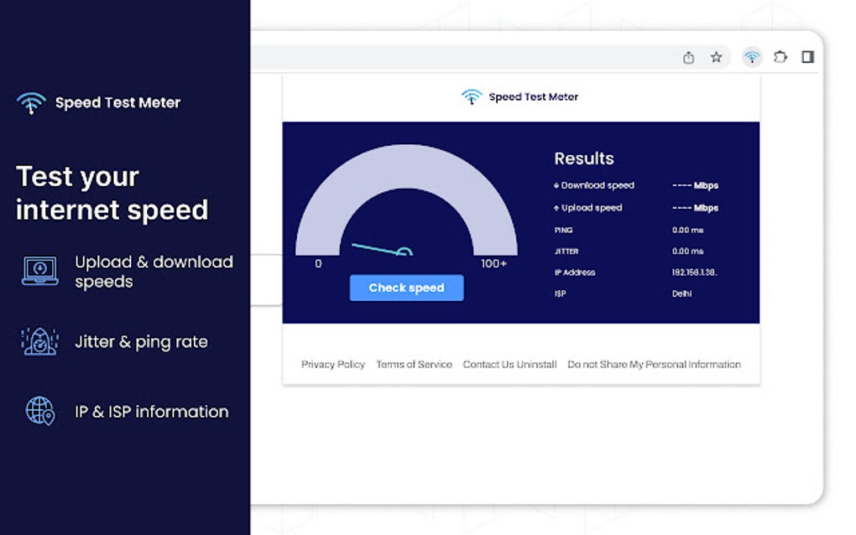Open the Terms of Service link

tap(414, 364)
